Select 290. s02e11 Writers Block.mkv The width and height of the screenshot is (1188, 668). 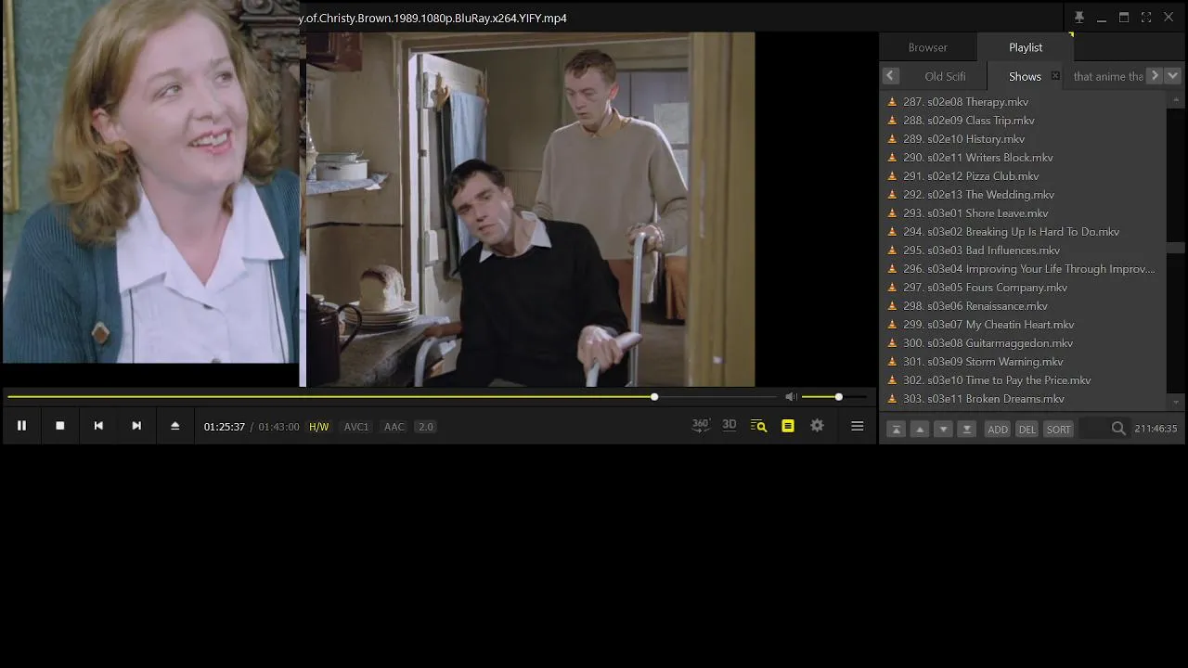point(1023,158)
